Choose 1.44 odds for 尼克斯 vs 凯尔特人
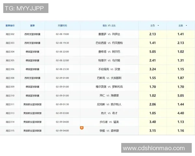This screenshot has height=156, width=195. [181, 104]
